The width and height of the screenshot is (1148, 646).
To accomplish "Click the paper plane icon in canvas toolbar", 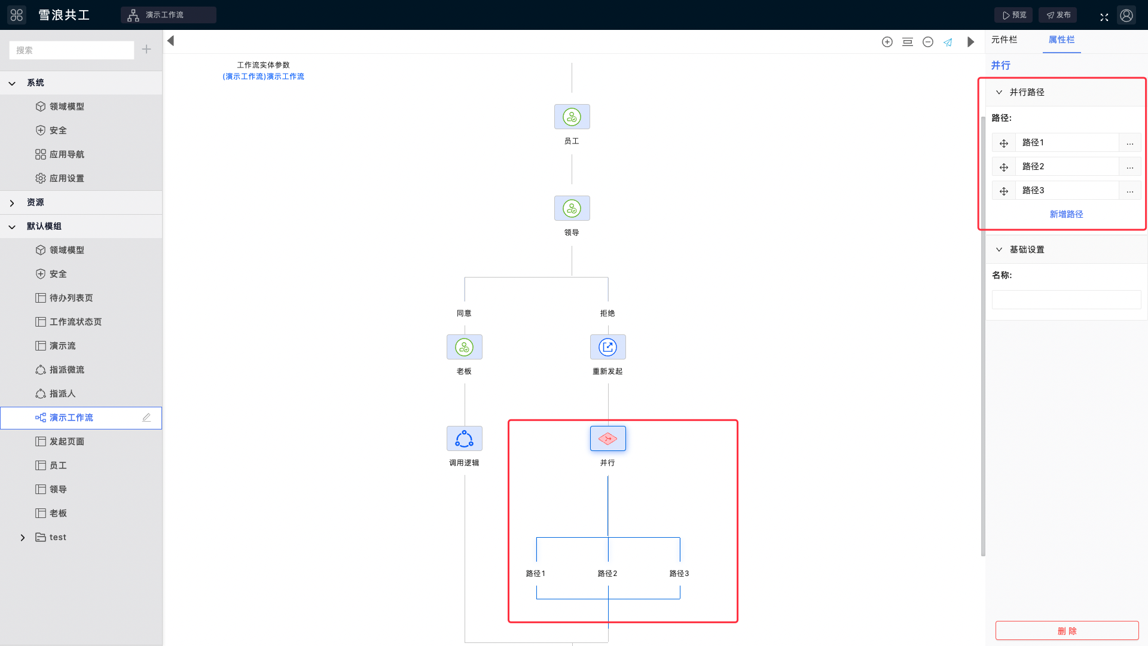I will point(948,42).
